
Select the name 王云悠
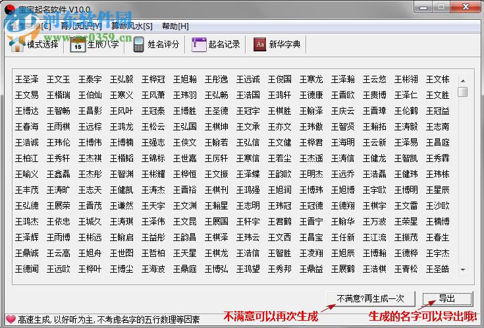(375, 80)
